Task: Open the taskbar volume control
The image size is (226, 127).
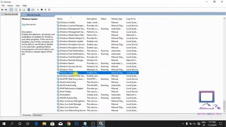Action: pos(195,124)
